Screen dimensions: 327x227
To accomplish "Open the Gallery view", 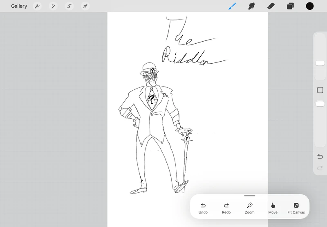I will 19,6.
